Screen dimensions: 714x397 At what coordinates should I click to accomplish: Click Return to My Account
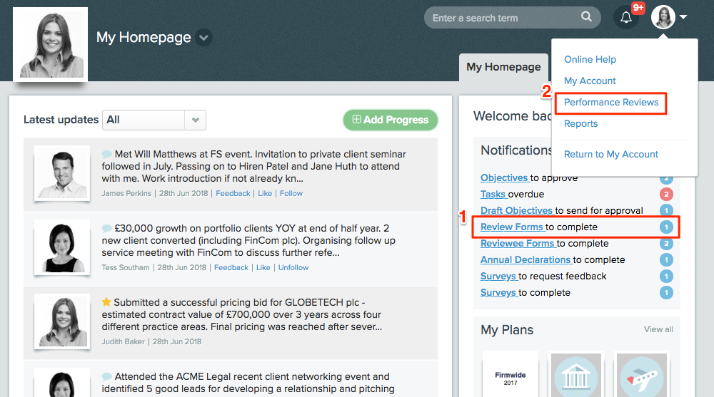tap(611, 154)
